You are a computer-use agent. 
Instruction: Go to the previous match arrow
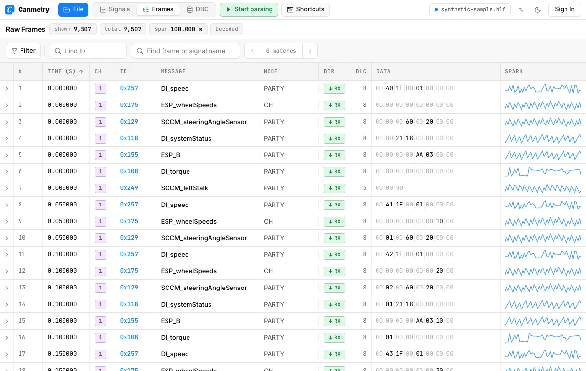252,51
